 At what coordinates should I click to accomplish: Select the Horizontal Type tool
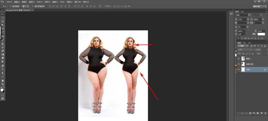(3, 69)
